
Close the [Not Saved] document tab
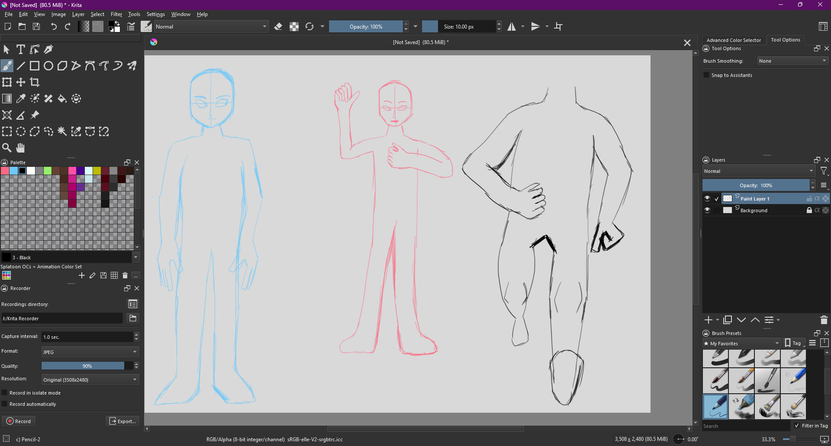687,42
